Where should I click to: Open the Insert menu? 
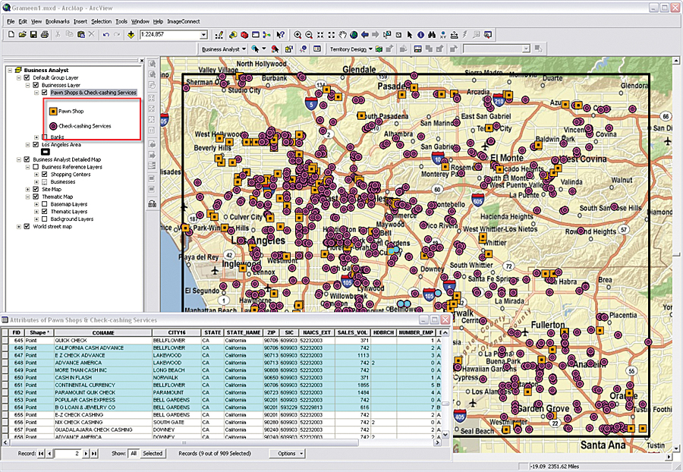[80, 21]
